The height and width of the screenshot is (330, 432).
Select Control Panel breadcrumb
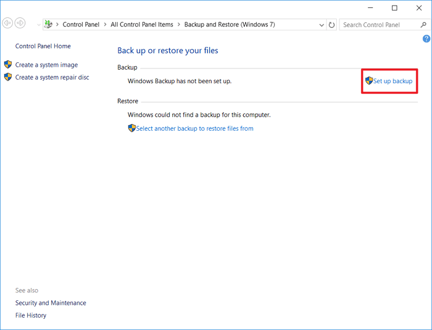pos(81,25)
